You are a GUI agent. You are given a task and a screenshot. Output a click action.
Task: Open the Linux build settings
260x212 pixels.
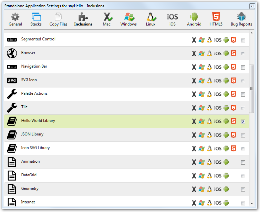[151, 19]
